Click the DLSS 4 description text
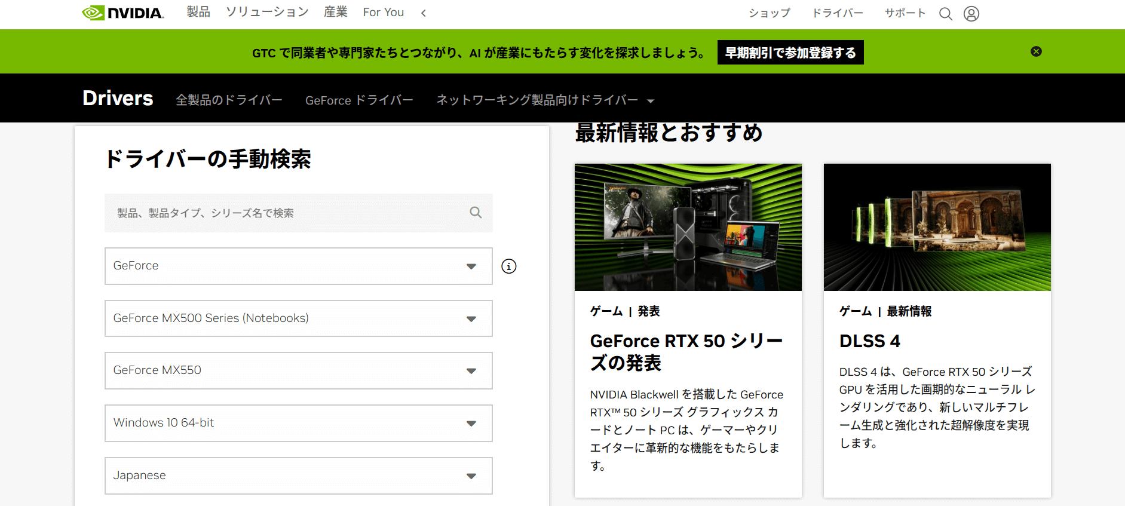Viewport: 1125px width, 506px height. pos(937,407)
